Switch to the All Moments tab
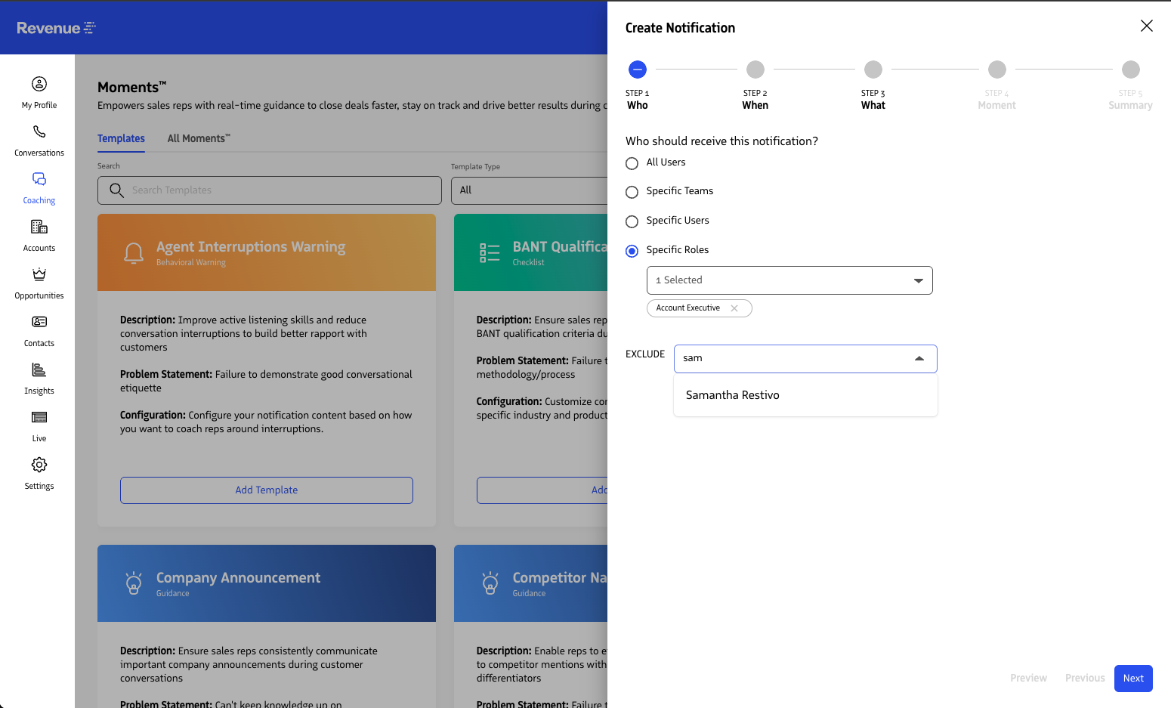This screenshot has height=708, width=1171. click(x=199, y=138)
